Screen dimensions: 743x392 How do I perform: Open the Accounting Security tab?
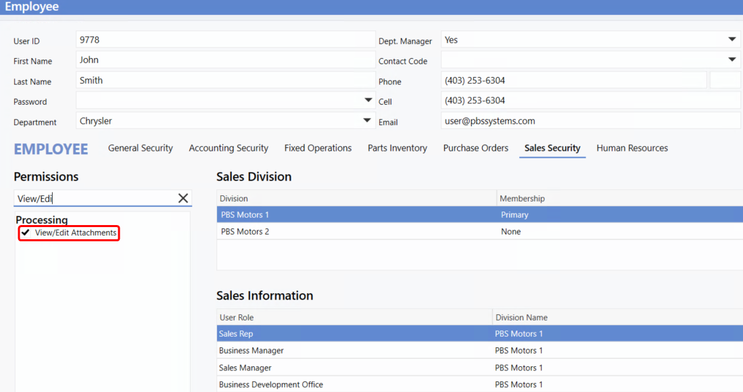coord(229,148)
